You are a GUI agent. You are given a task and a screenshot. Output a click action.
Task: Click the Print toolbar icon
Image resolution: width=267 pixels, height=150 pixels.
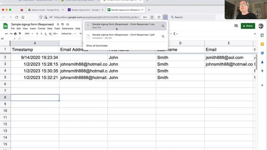pos(15,34)
